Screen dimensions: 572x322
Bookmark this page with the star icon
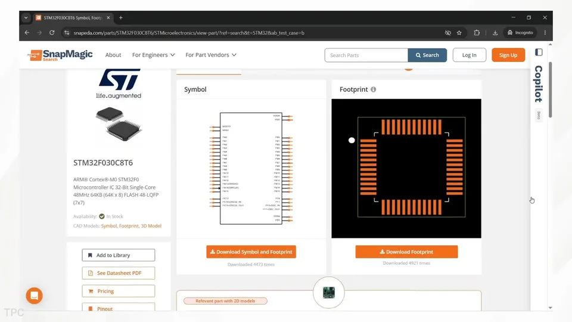pos(459,33)
